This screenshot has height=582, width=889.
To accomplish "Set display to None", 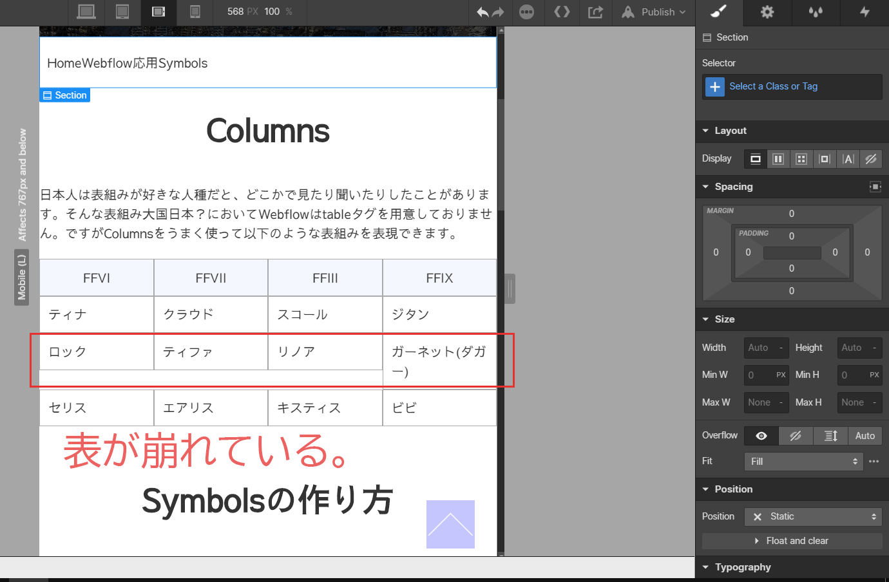I will click(871, 159).
